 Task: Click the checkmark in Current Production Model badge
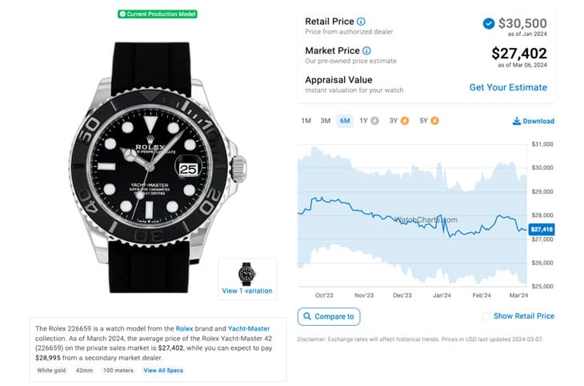[122, 14]
